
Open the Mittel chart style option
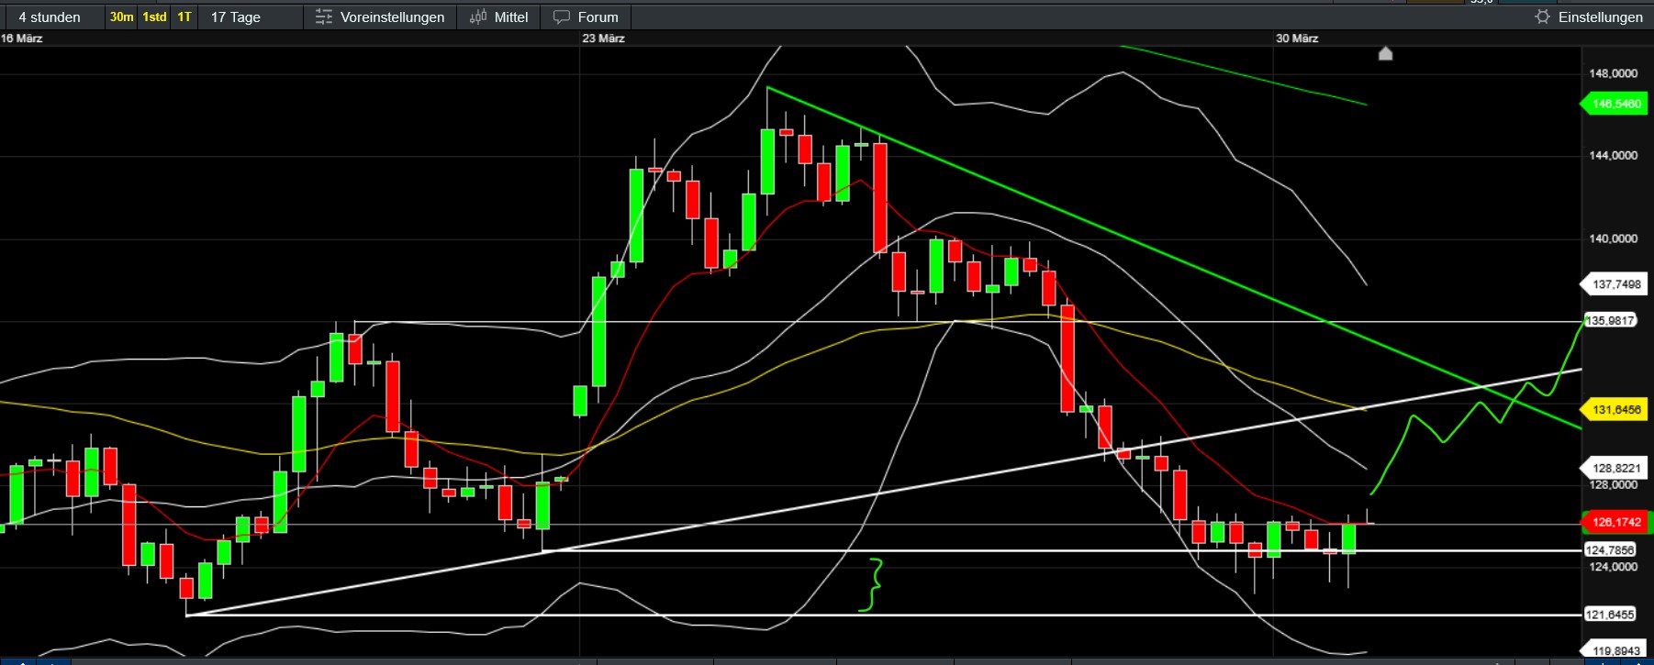[498, 17]
